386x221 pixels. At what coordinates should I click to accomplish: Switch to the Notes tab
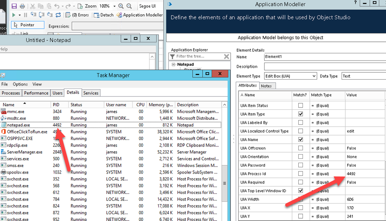(x=266, y=86)
